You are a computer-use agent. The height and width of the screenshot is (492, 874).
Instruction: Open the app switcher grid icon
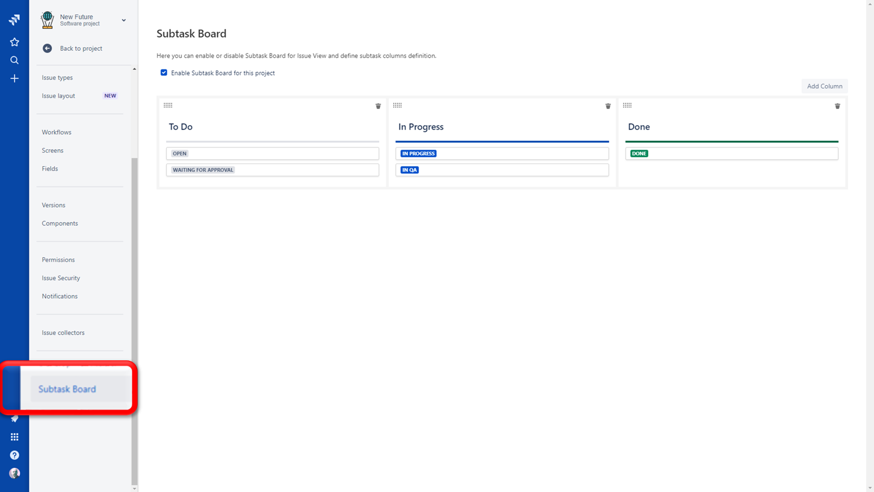(14, 437)
